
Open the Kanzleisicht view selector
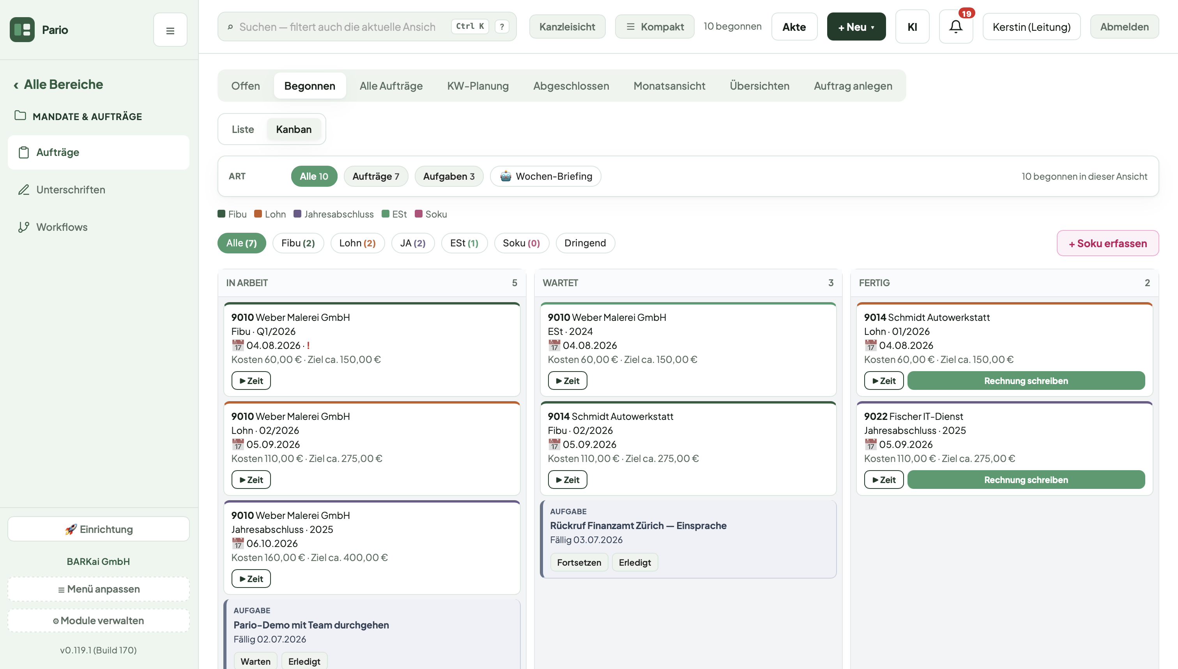pyautogui.click(x=567, y=27)
